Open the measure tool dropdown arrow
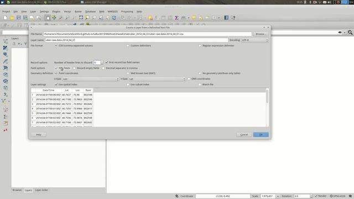The width and height of the screenshot is (354, 199). click(189, 18)
